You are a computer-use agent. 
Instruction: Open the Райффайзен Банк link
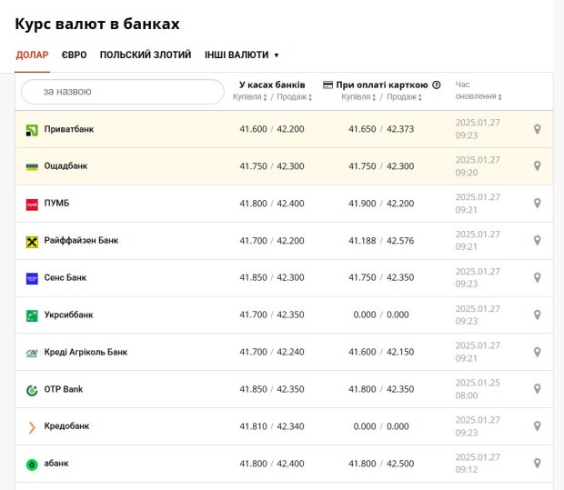(x=81, y=241)
